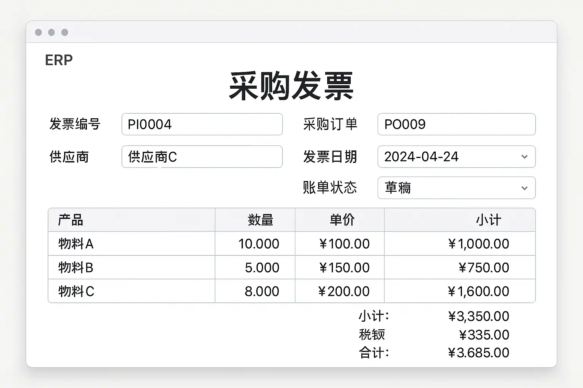Open the 发票日期 dropdown chevron
583x388 pixels.
pyautogui.click(x=524, y=156)
